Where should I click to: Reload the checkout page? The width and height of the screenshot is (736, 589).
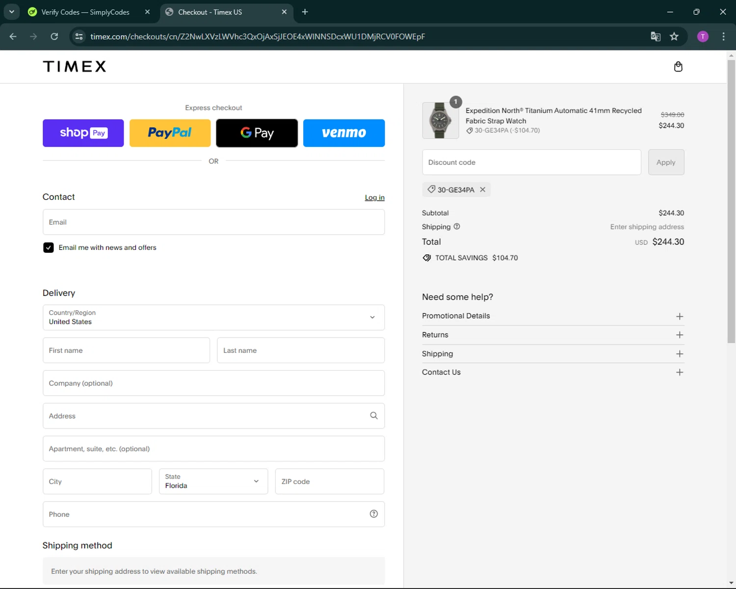[54, 36]
